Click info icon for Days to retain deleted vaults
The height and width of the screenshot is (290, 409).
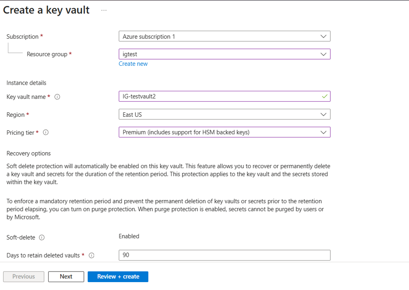pos(91,255)
